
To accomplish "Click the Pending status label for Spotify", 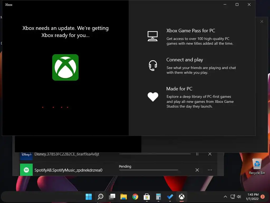I will point(125,167).
